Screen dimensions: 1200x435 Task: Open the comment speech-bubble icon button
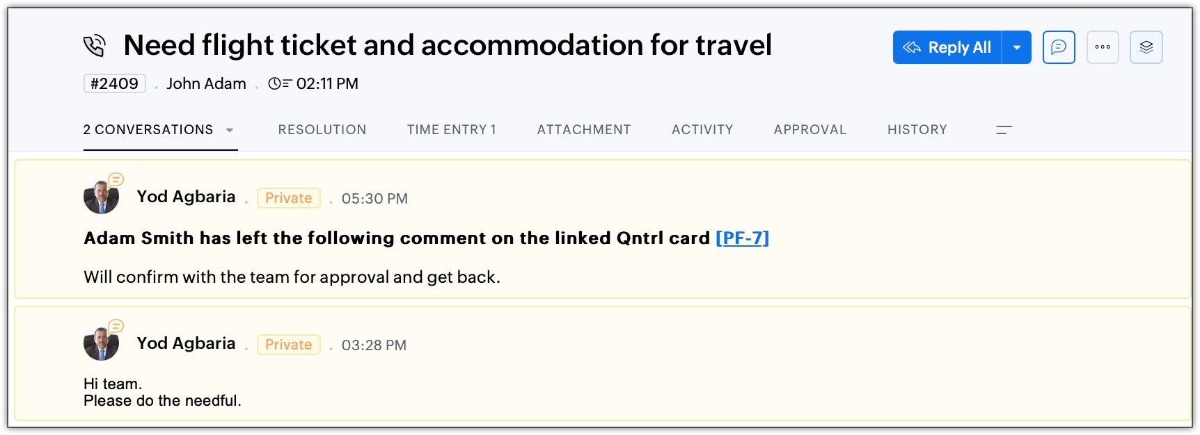(x=1059, y=47)
